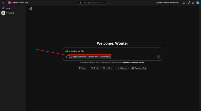This screenshot has width=201, height=111.
Task: Click the Ask AI Assistant anything field
Action: coord(112,51)
